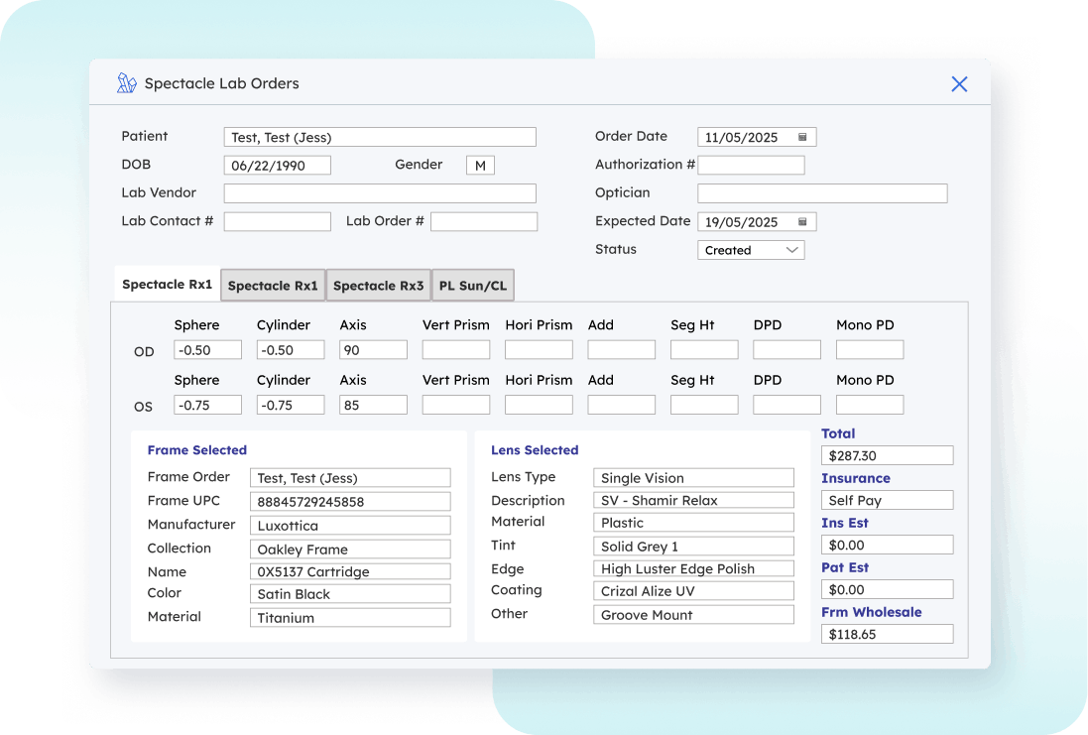
Task: Open the Expected Date calendar picker
Action: point(802,222)
